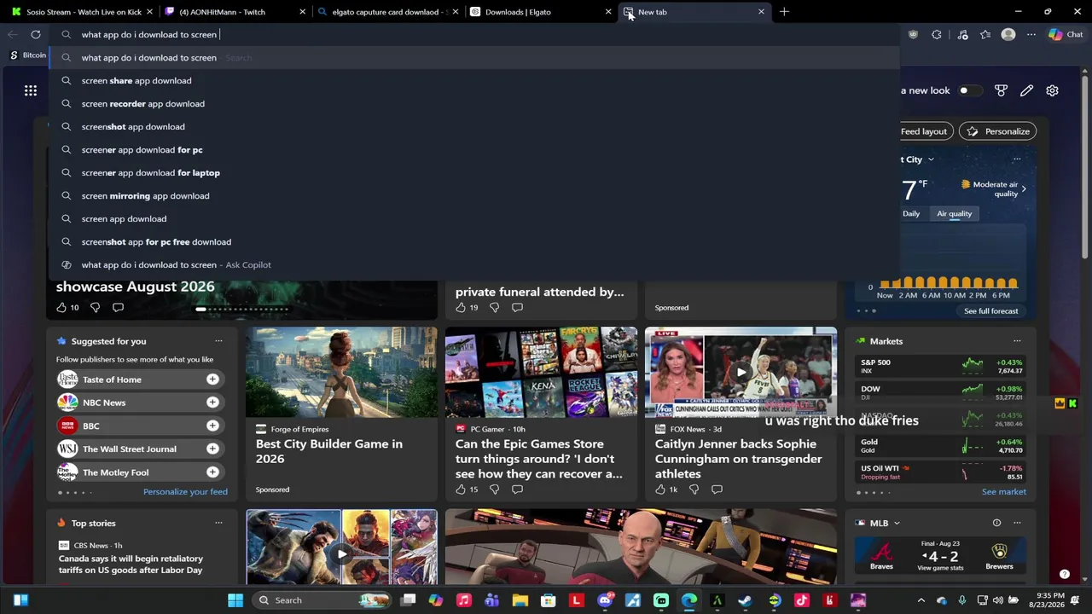Edit the page with the pencil icon
Image resolution: width=1092 pixels, height=614 pixels.
coord(1026,90)
